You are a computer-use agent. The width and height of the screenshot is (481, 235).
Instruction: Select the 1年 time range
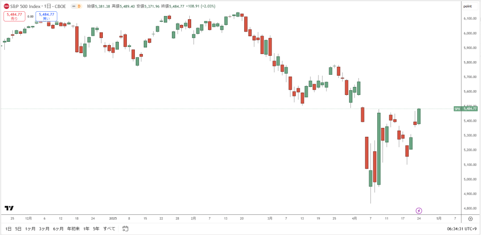tap(86, 228)
